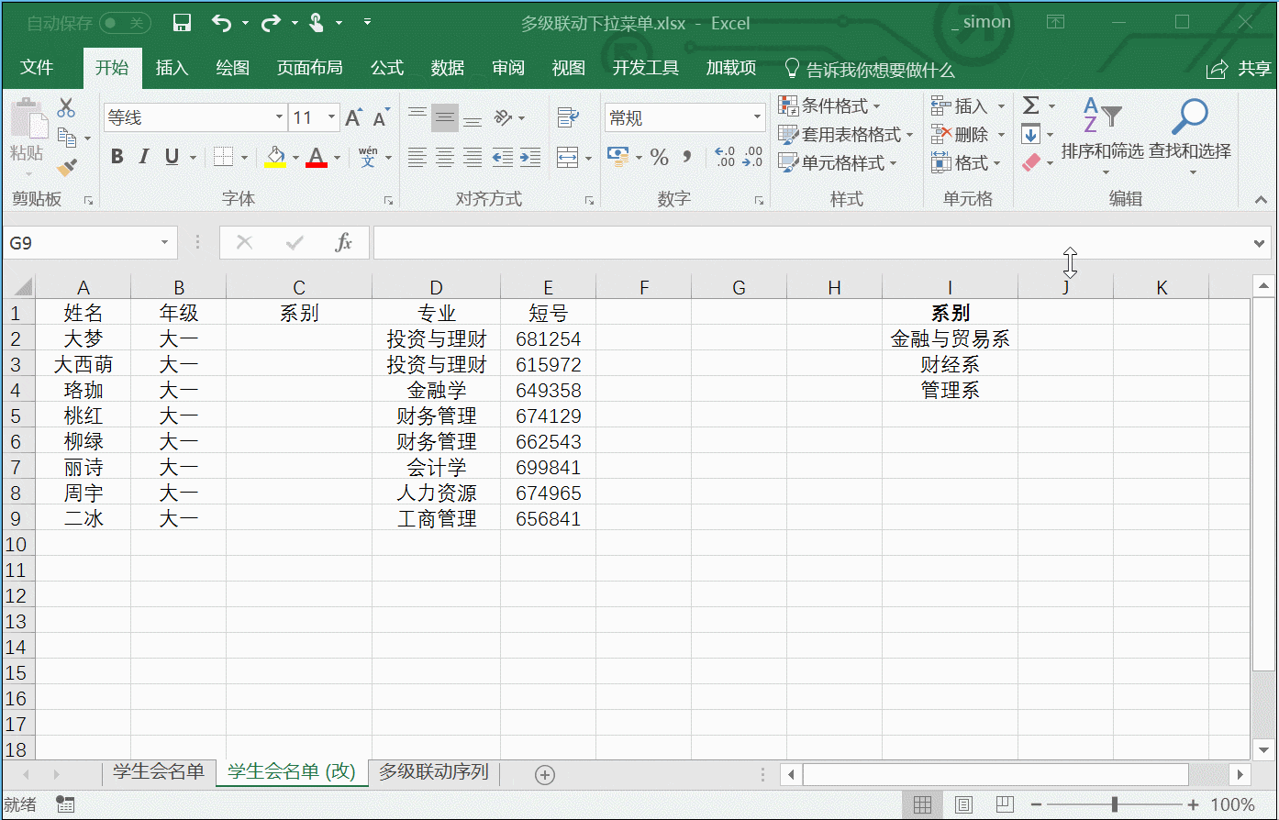Apply the yellow fill color
The height and width of the screenshot is (820, 1279).
coord(275,158)
